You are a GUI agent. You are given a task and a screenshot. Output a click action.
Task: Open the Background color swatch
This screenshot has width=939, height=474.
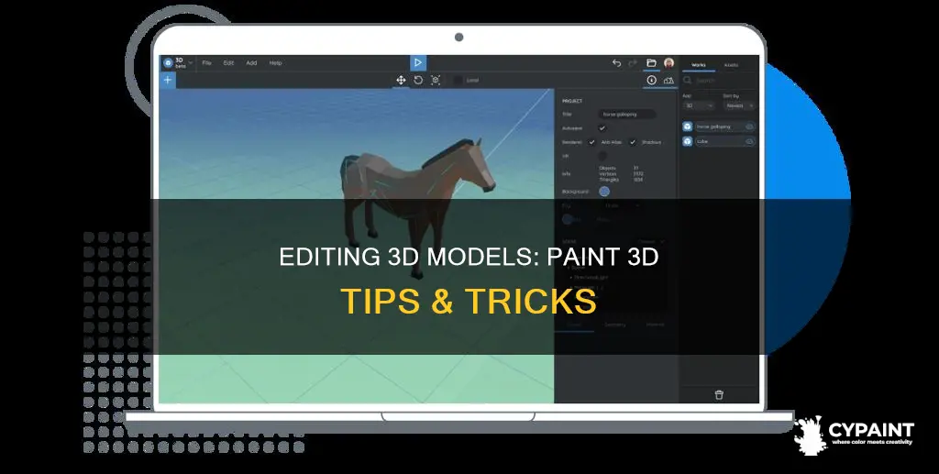[604, 192]
